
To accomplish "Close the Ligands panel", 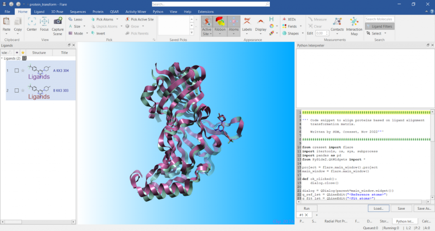I will [x=73, y=45].
